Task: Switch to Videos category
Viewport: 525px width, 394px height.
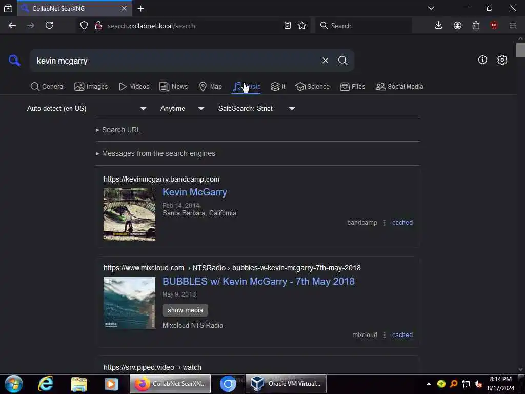Action: click(x=134, y=87)
